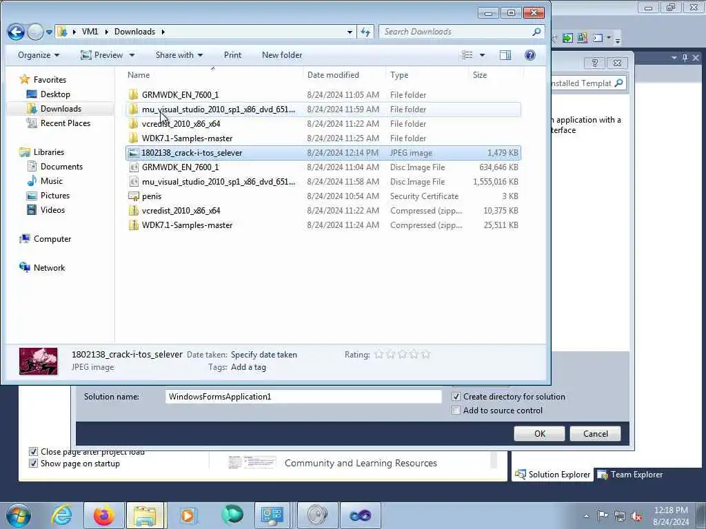Toggle Close page after project load checkbox
This screenshot has width=706, height=529.
[x=33, y=451]
